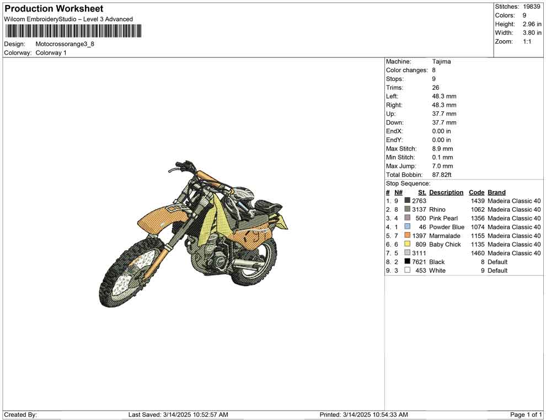This screenshot has width=546, height=420.
Task: Click the Rhino color chip
Action: coord(407,209)
